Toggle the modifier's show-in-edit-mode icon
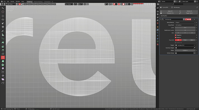Screen dimensions: 199x110 (186, 19)
